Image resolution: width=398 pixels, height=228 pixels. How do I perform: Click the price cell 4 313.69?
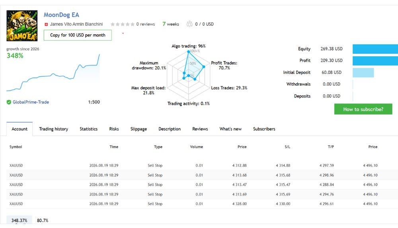[x=239, y=194]
